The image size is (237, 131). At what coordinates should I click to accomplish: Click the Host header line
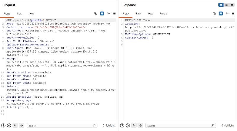point(58,24)
